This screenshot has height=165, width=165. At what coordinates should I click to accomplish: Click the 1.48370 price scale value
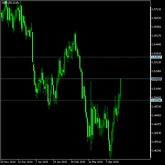click(x=156, y=124)
